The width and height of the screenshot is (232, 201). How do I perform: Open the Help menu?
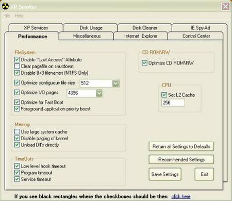coord(19,16)
